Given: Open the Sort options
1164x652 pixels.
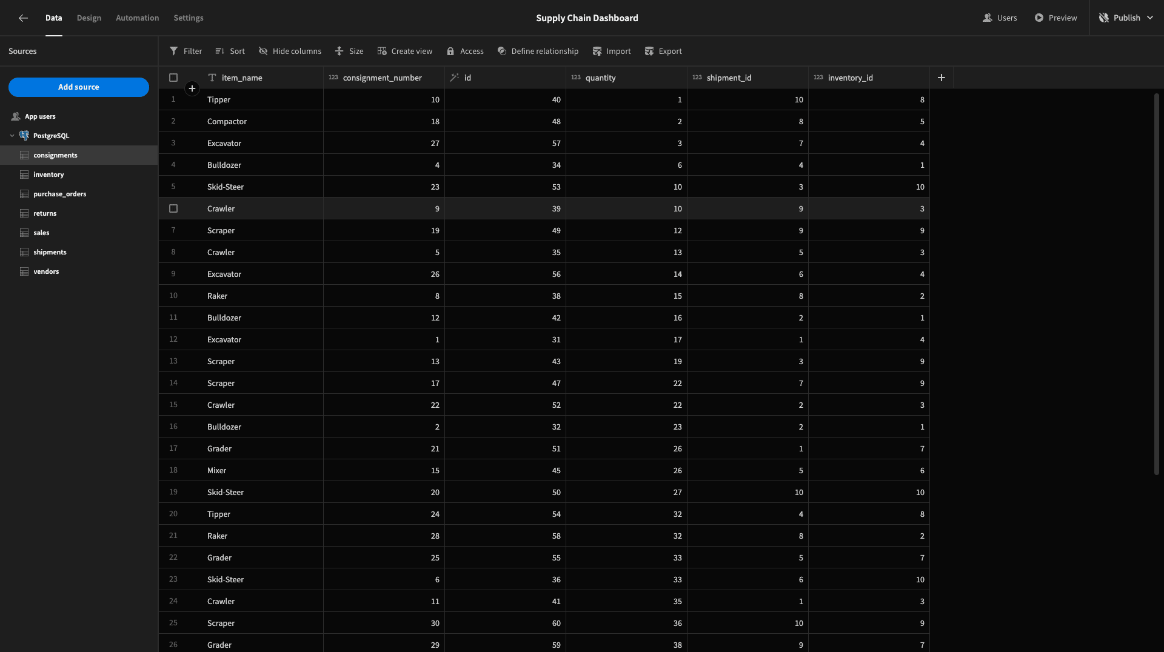Looking at the screenshot, I should click(x=230, y=52).
